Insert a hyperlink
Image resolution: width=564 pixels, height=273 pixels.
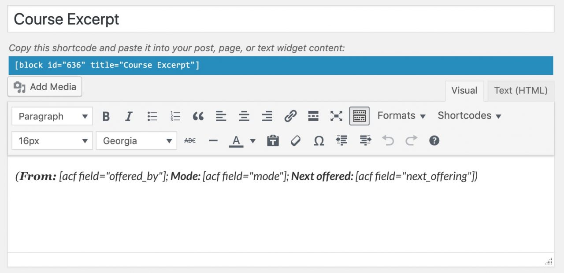pos(290,116)
